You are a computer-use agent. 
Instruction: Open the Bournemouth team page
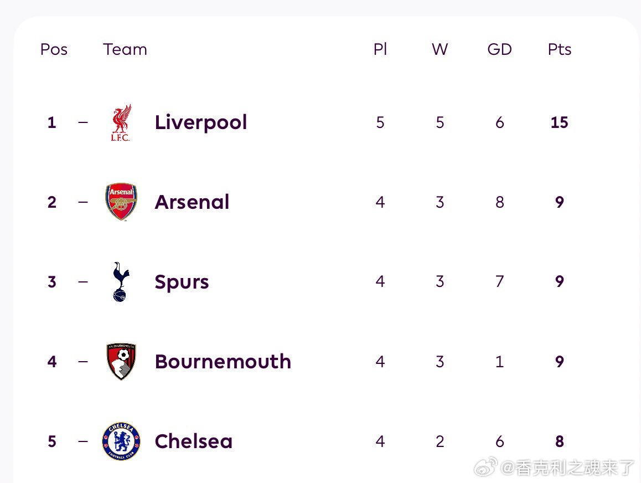(223, 362)
